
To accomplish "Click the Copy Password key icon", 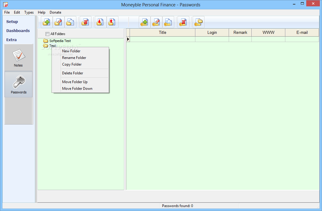I will [x=168, y=22].
